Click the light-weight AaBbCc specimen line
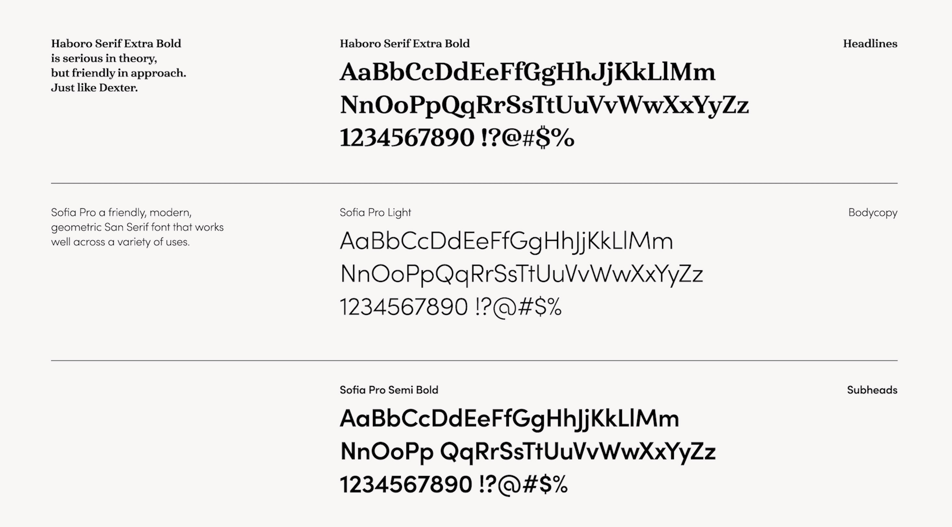Image resolution: width=952 pixels, height=527 pixels. coord(506,241)
